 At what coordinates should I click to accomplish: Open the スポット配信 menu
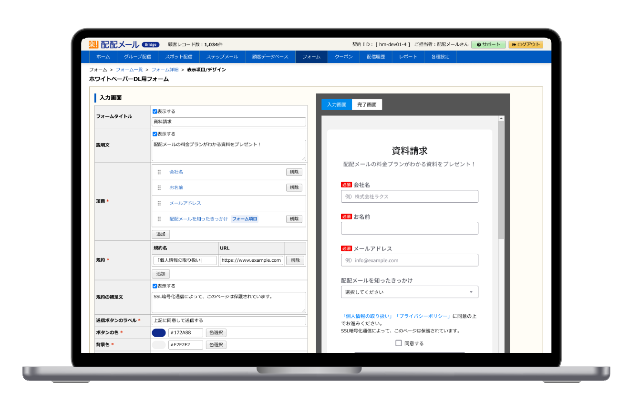click(x=179, y=57)
